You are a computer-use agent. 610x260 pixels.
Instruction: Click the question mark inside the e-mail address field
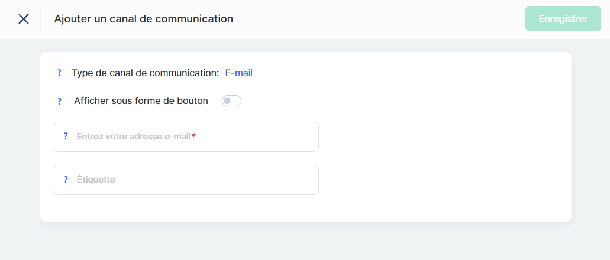click(x=66, y=136)
